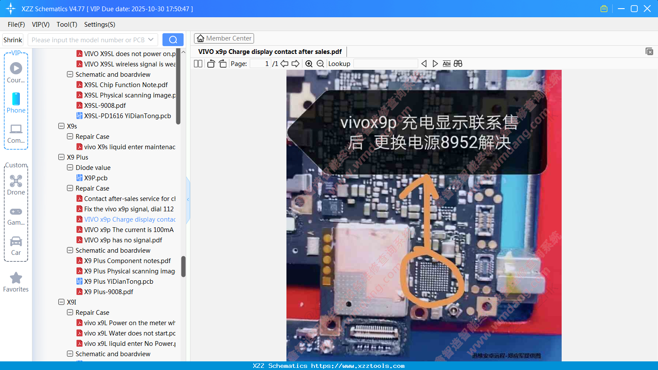Open the Drone schematics category
Screen dimensions: 658x370
tap(16, 183)
